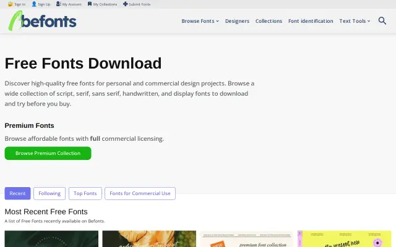
Task: Expand the Browse Fonts dropdown menu
Action: [200, 21]
